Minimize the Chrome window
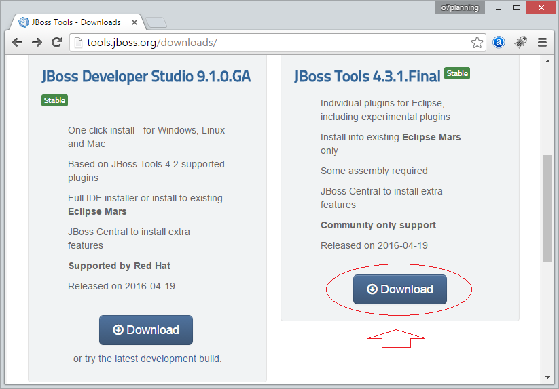Viewport: 559px width, 389px height. pyautogui.click(x=499, y=7)
